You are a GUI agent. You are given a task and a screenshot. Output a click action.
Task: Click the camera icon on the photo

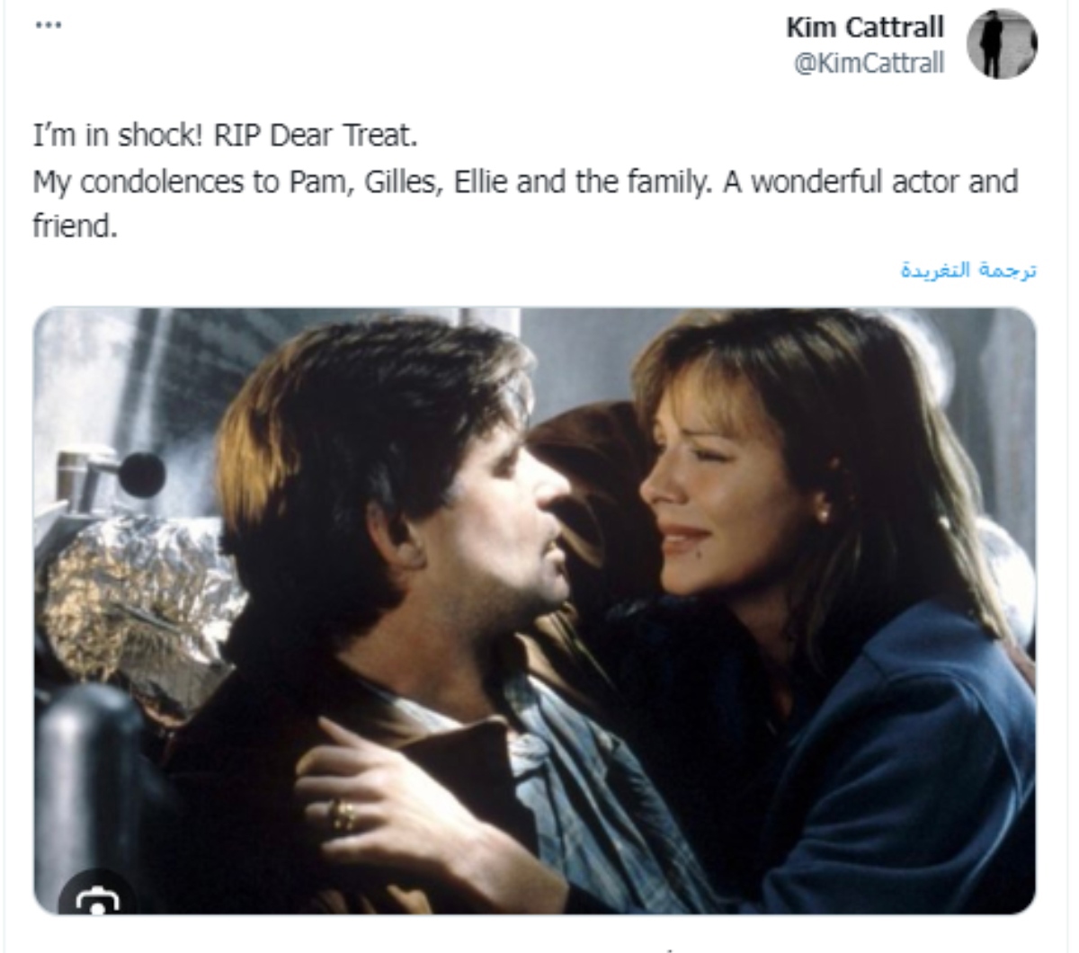point(97,899)
